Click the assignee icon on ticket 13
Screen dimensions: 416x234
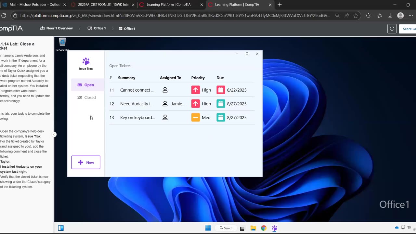coord(165,117)
